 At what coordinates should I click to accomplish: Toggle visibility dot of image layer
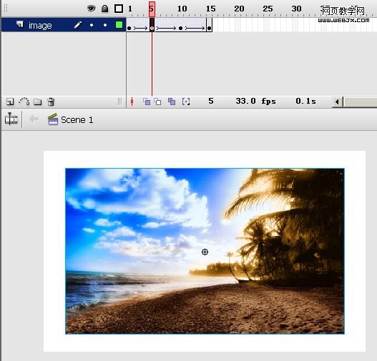click(x=92, y=25)
